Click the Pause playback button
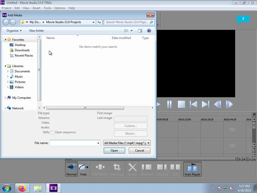This screenshot has width=257, height=193. (169, 104)
